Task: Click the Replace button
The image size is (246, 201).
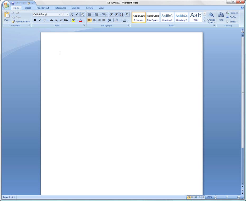Action: tap(232, 13)
